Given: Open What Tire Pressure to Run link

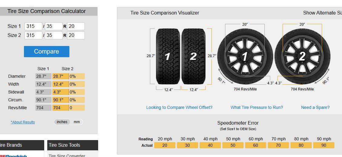Looking at the screenshot, I should coord(257,107).
